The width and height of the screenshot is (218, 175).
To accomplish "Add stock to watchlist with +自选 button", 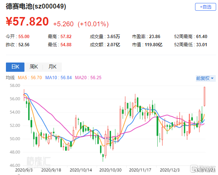I will [x=205, y=7].
